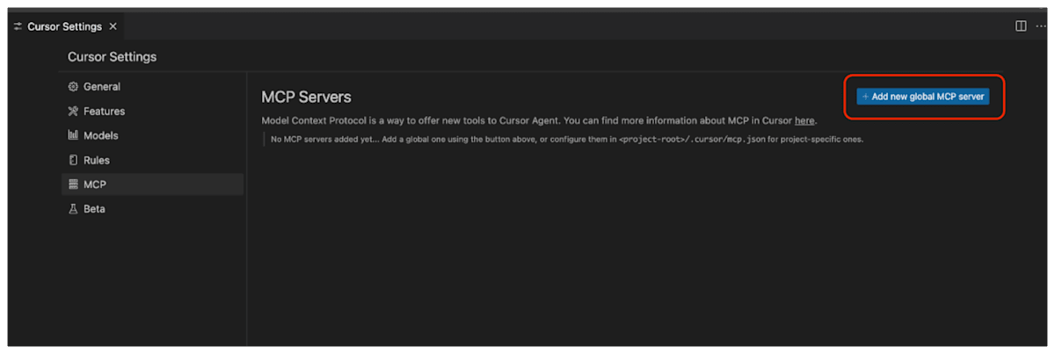Click the Model Context Protocol description text
This screenshot has width=1055, height=354.
point(539,120)
